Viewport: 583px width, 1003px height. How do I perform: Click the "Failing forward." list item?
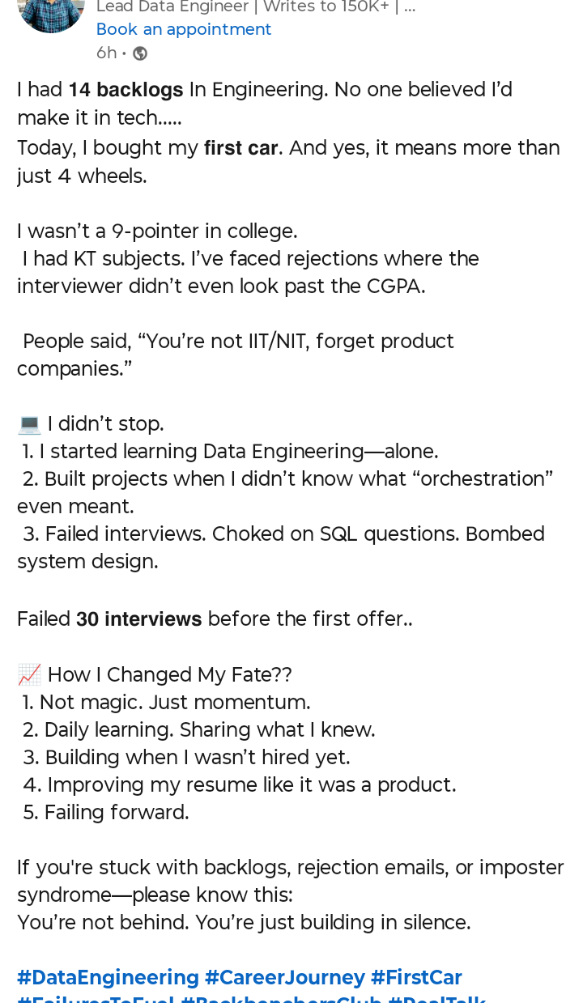[x=106, y=812]
